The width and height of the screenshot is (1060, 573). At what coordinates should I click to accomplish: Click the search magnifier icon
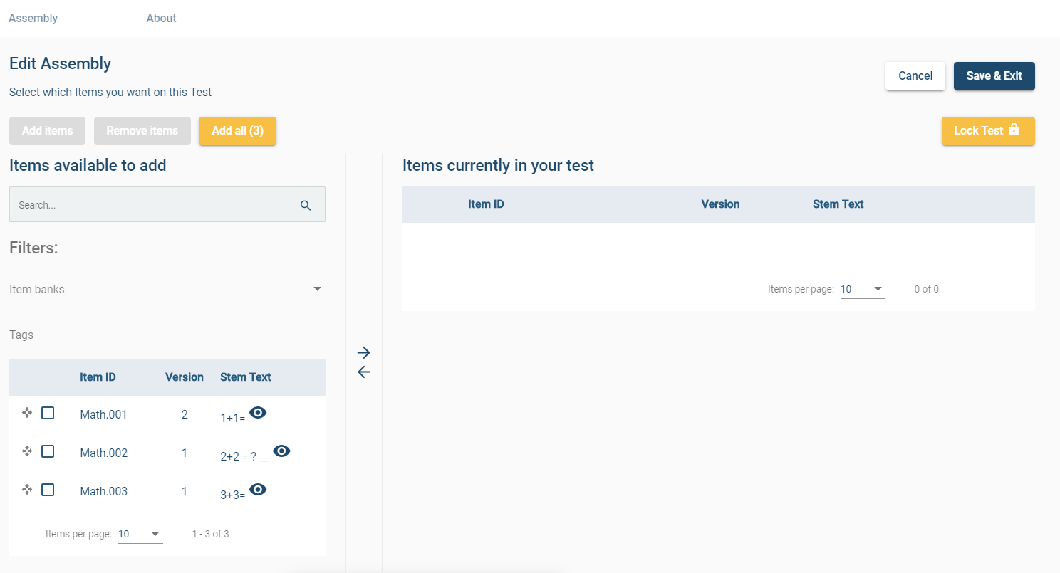(x=306, y=205)
